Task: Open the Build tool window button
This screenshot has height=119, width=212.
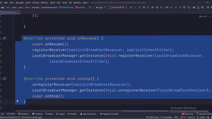Action: click(49, 114)
